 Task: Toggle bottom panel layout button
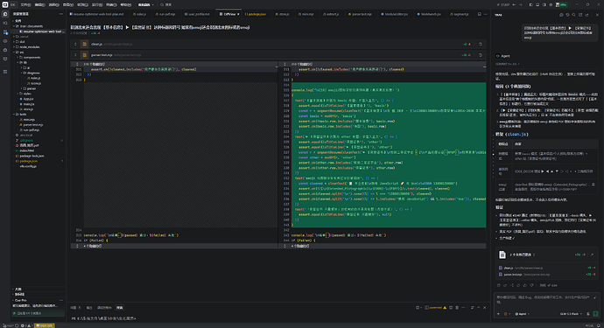tap(537, 4)
